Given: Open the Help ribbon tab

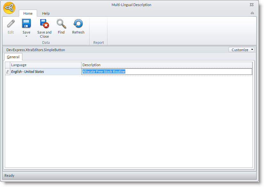Looking at the screenshot, I should pos(46,13).
